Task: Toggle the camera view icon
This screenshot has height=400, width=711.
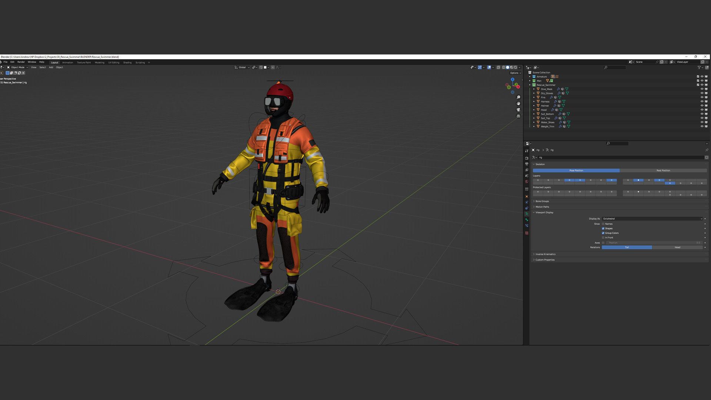Action: click(518, 110)
